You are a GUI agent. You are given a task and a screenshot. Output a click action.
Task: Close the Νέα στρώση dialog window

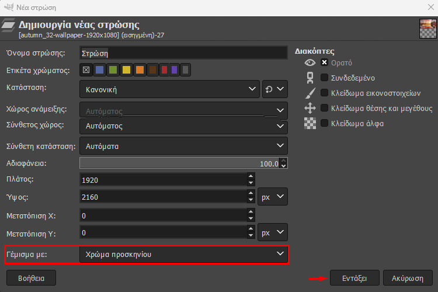[x=431, y=7]
